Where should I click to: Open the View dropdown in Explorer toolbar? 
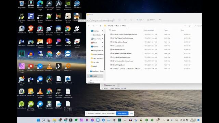pos(151,20)
